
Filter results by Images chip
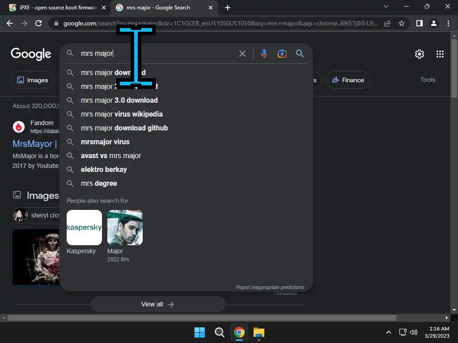[32, 80]
